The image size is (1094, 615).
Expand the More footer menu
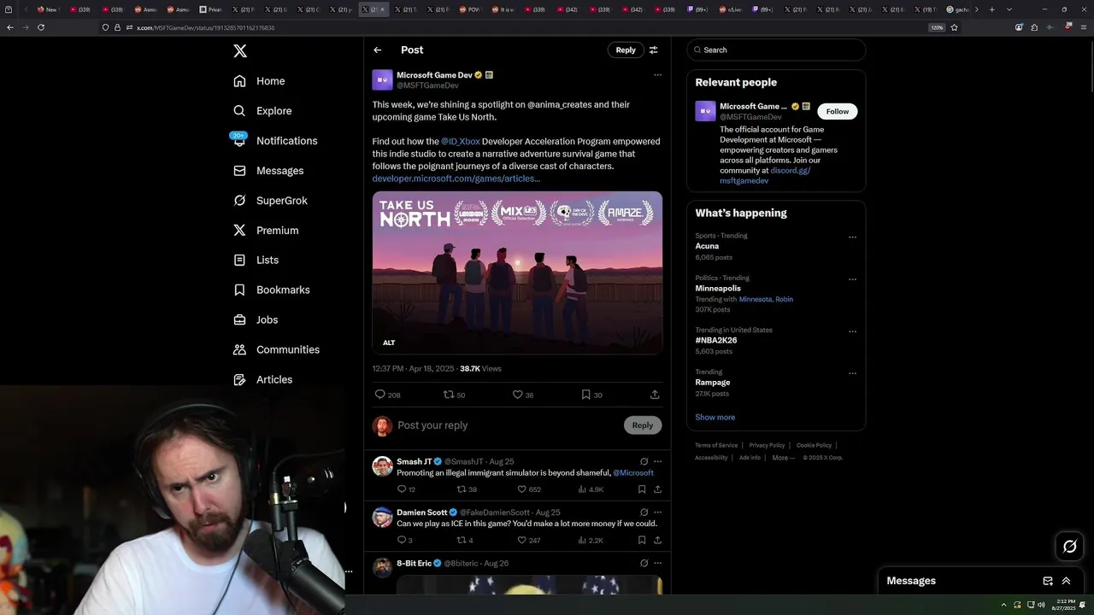pyautogui.click(x=783, y=458)
